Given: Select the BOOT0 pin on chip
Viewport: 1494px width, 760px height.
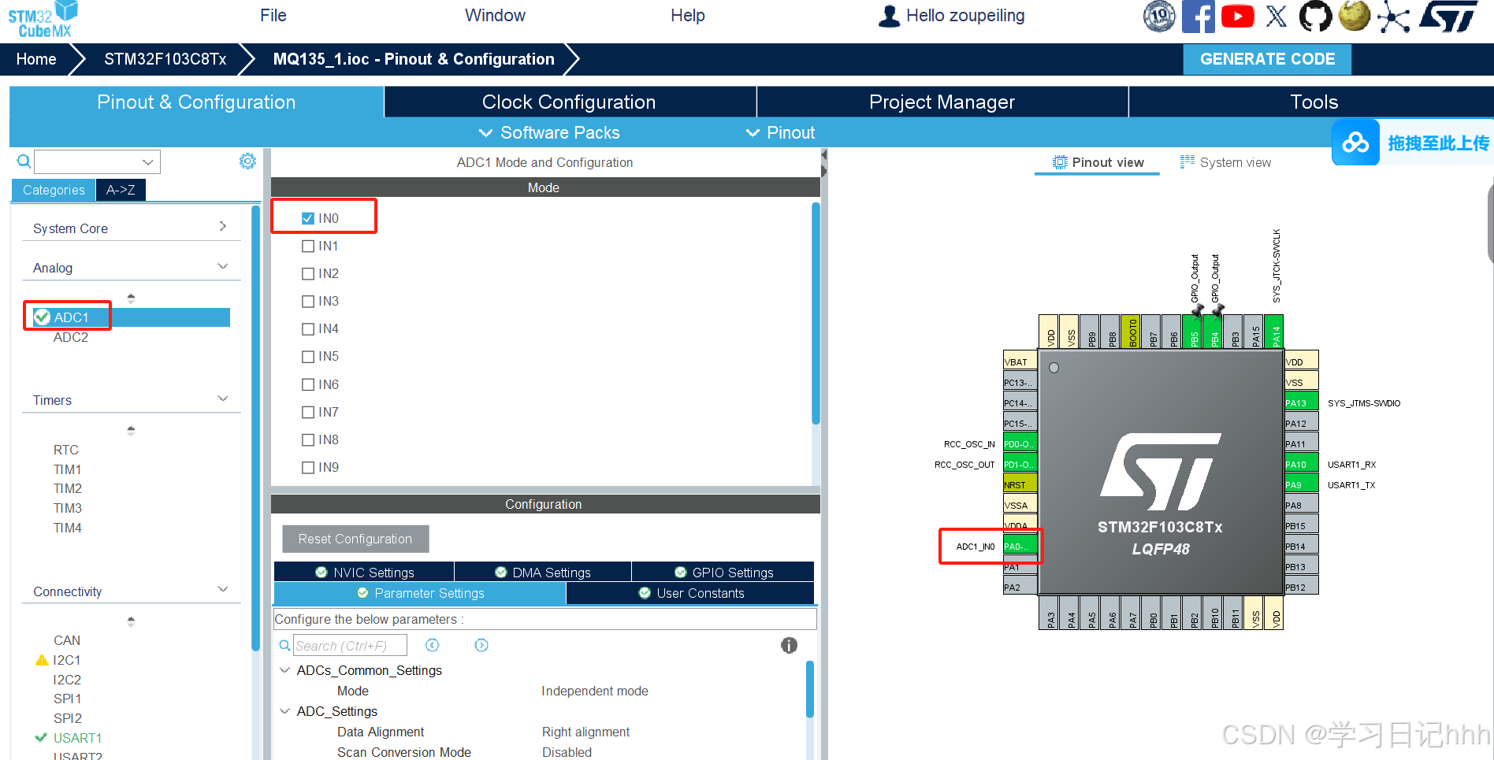Looking at the screenshot, I should pyautogui.click(x=1132, y=332).
